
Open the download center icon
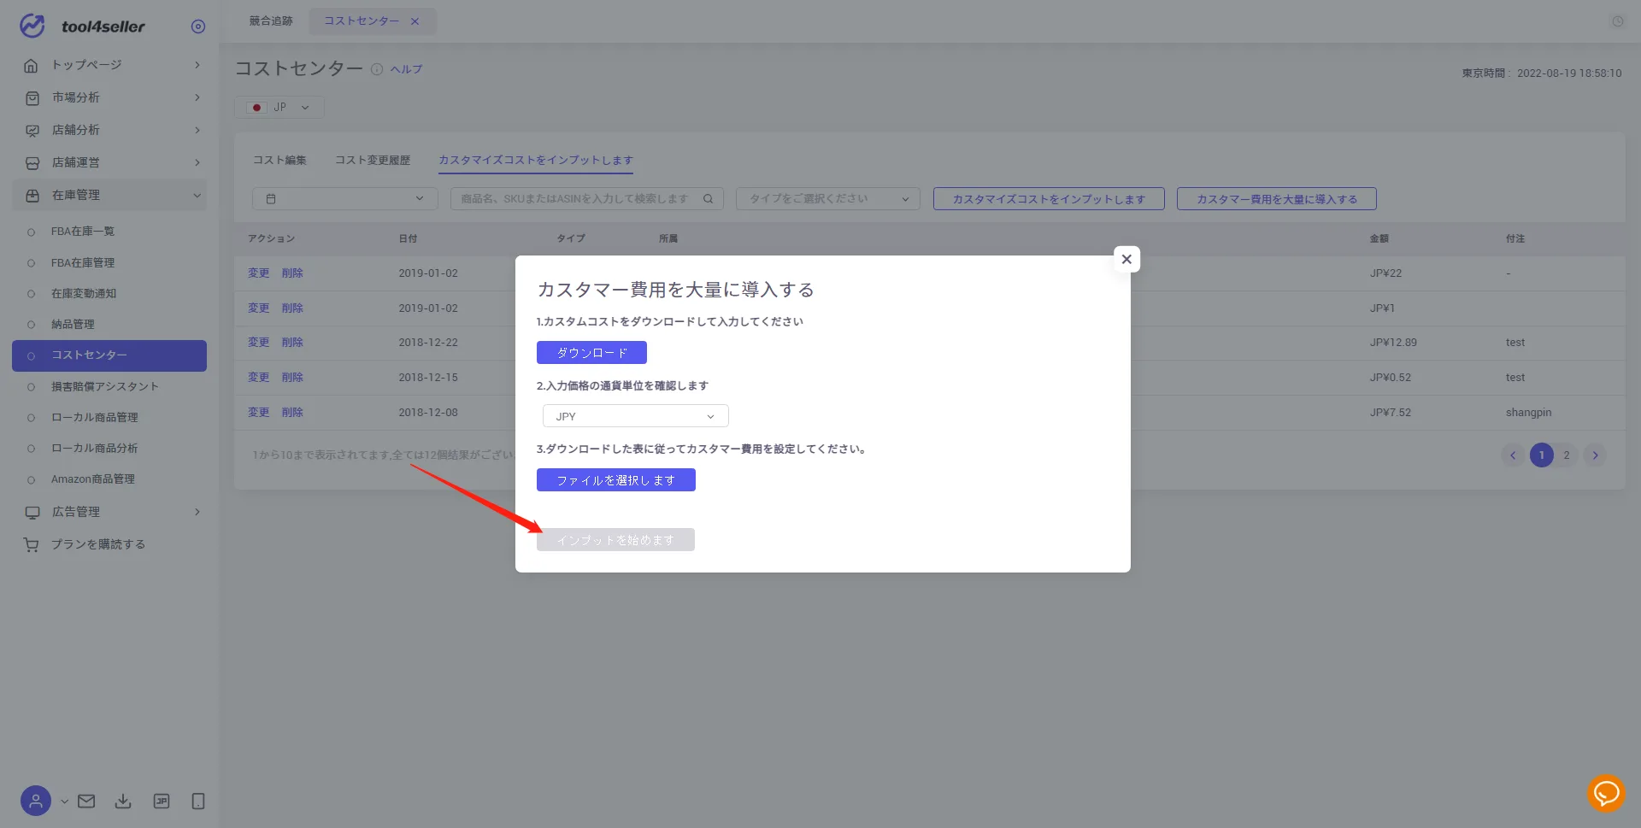tap(123, 801)
